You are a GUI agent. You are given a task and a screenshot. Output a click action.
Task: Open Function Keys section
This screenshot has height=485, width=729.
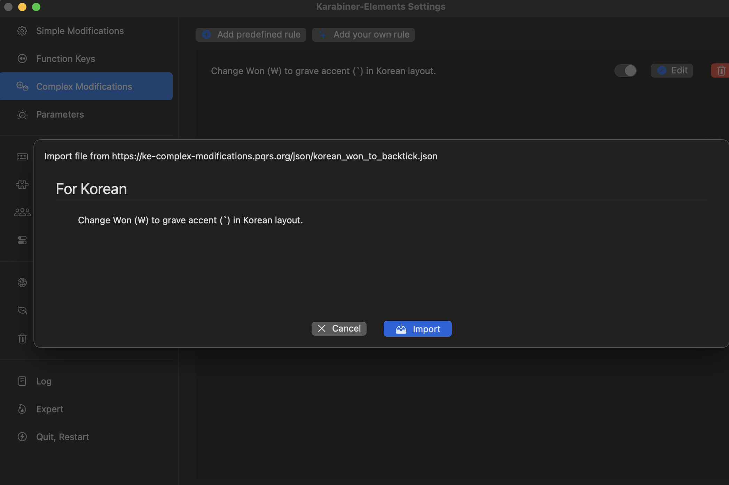click(65, 59)
